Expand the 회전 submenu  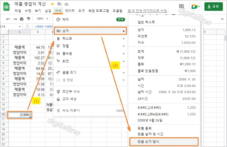pyautogui.click(x=90, y=61)
